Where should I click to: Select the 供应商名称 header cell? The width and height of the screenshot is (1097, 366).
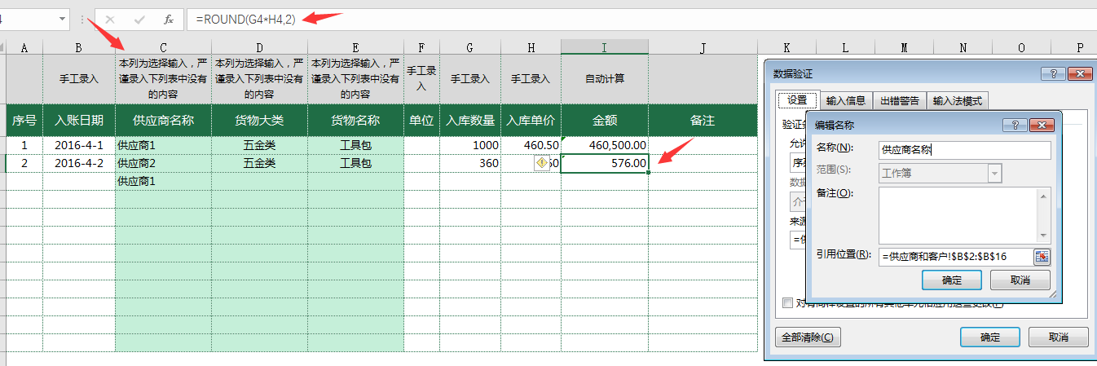(163, 121)
